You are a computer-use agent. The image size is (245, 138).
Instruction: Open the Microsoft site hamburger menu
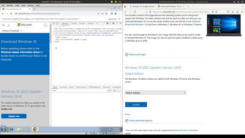click(x=3, y=25)
